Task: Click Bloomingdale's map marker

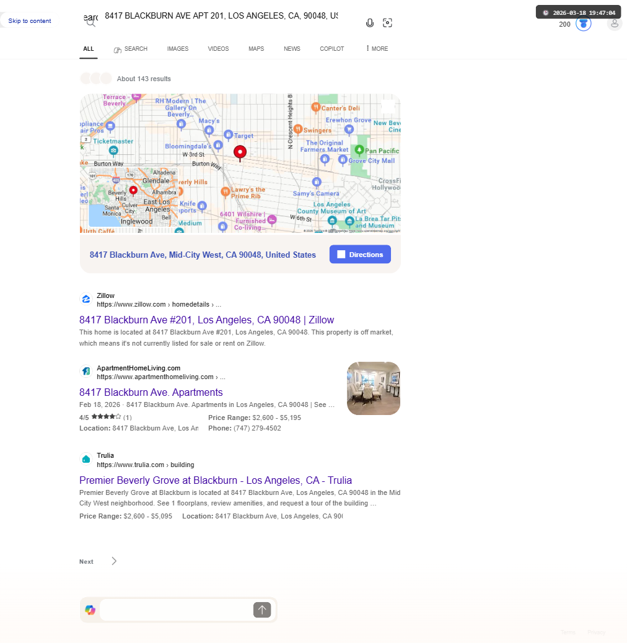Action: pos(218,145)
